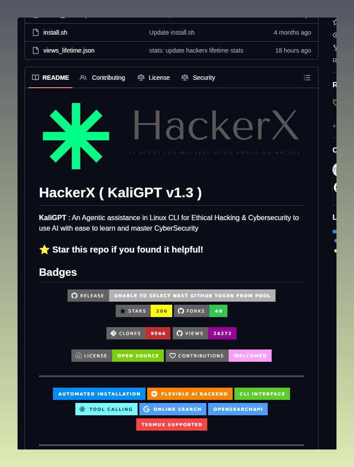Screen dimensions: 354x467
Task: Click the Termux Supported badge
Action: [x=172, y=424]
